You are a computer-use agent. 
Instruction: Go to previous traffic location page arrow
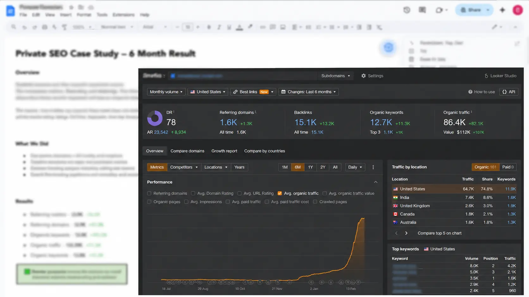[x=396, y=233]
